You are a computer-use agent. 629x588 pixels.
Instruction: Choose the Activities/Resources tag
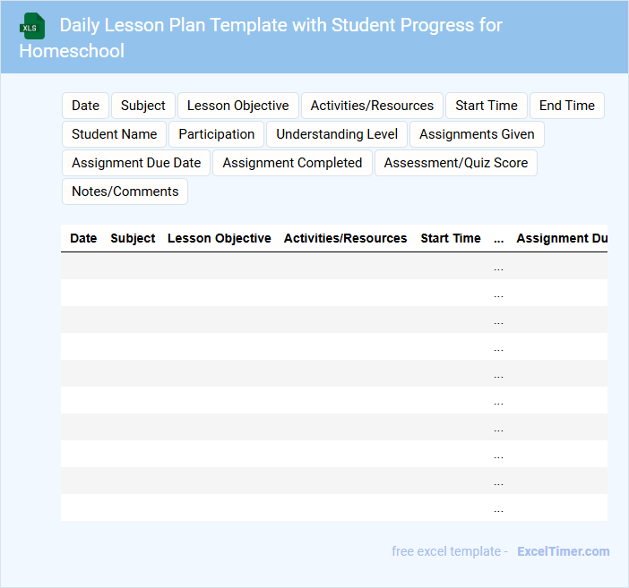coord(372,106)
